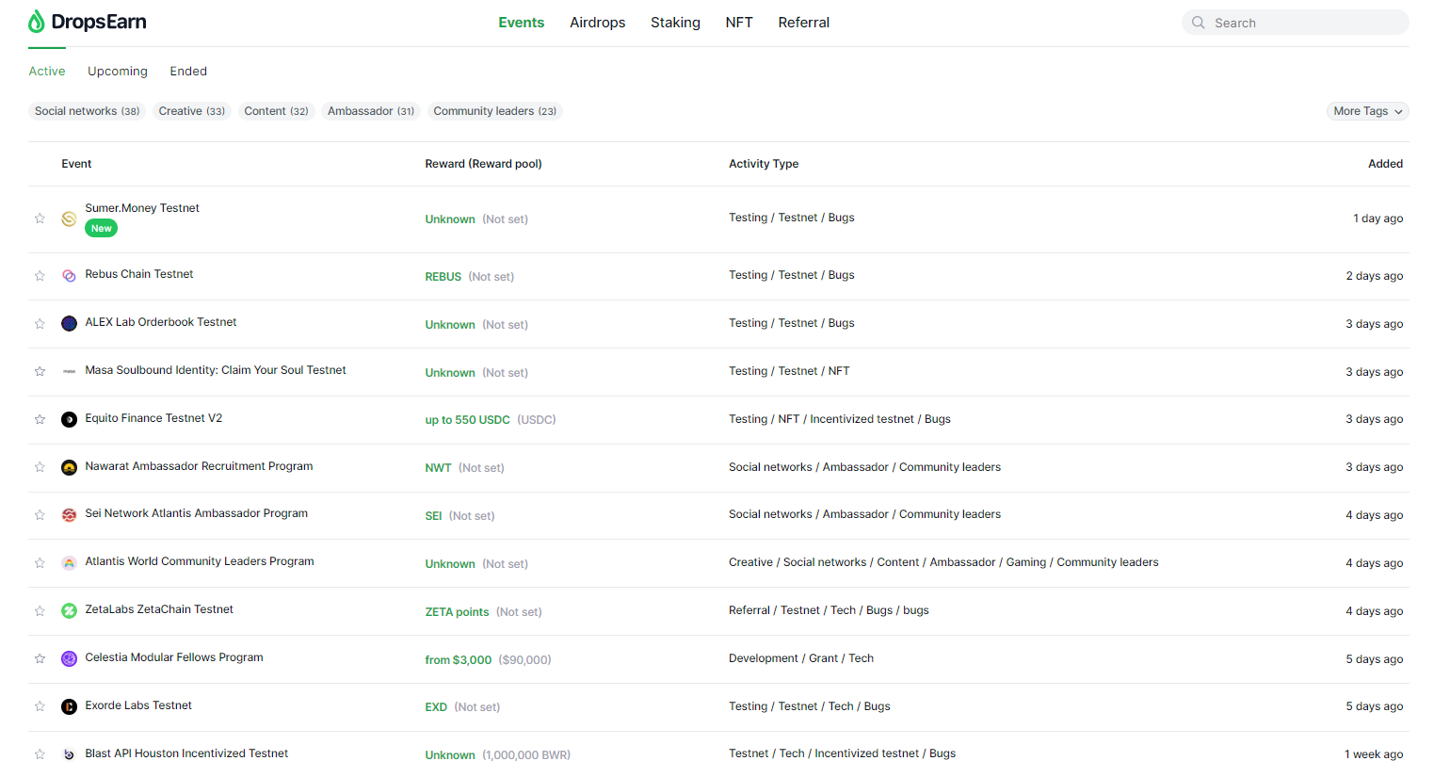Image resolution: width=1450 pixels, height=777 pixels.
Task: Click the Added column header
Action: [x=1385, y=164]
